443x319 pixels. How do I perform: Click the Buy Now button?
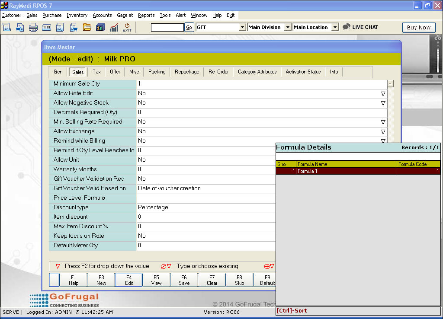pyautogui.click(x=419, y=27)
